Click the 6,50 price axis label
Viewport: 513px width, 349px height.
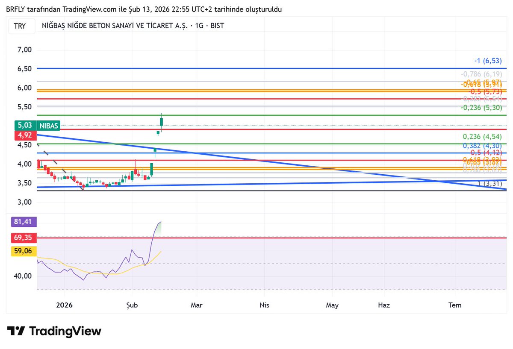coord(24,69)
